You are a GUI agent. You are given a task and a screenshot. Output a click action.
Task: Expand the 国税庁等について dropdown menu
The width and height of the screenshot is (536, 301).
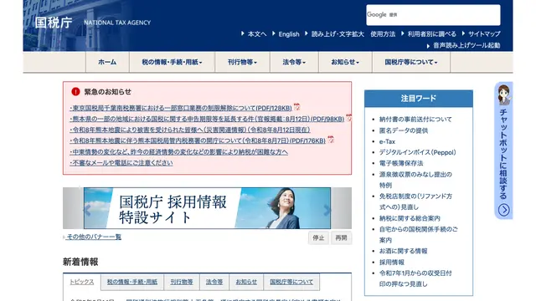click(x=411, y=62)
